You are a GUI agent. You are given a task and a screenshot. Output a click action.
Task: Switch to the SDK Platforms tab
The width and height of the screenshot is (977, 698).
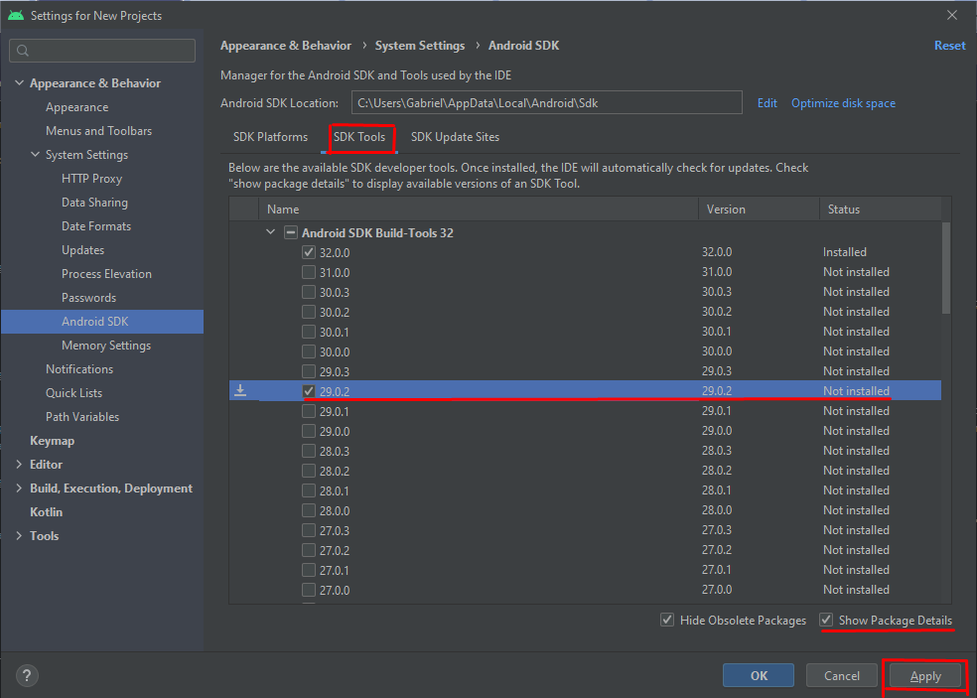(x=270, y=137)
